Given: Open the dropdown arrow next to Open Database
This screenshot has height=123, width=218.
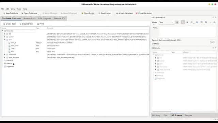Looking at the screenshot, I should click(x=38, y=14).
